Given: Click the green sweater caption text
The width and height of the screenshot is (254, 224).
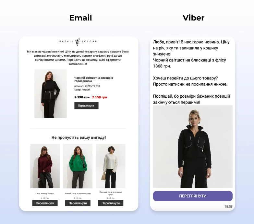Looking at the screenshot, I should click(78, 193).
